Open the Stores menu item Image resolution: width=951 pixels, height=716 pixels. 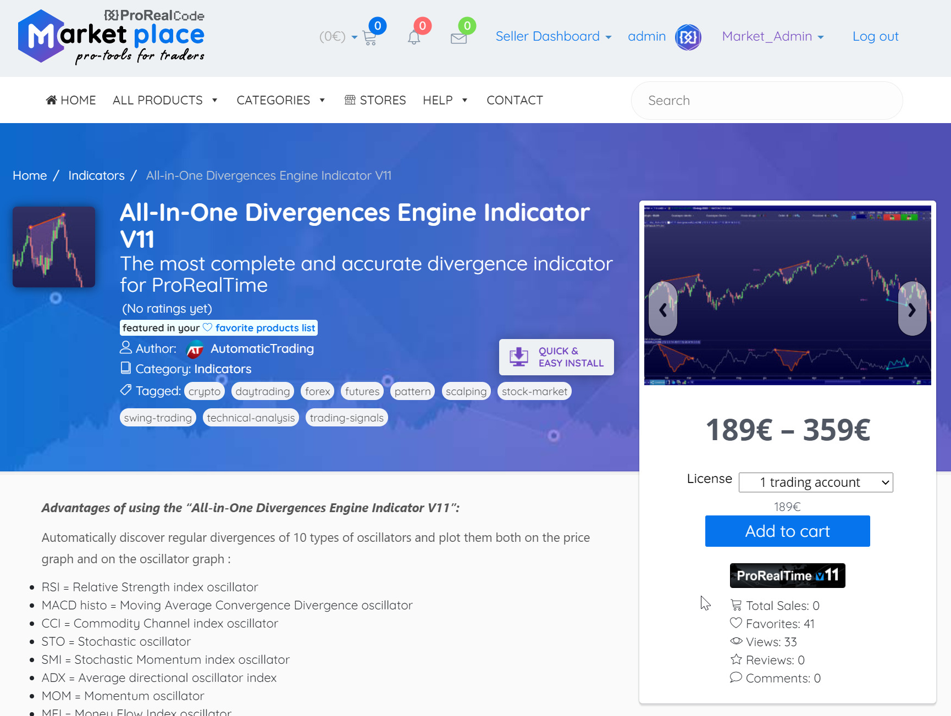375,100
